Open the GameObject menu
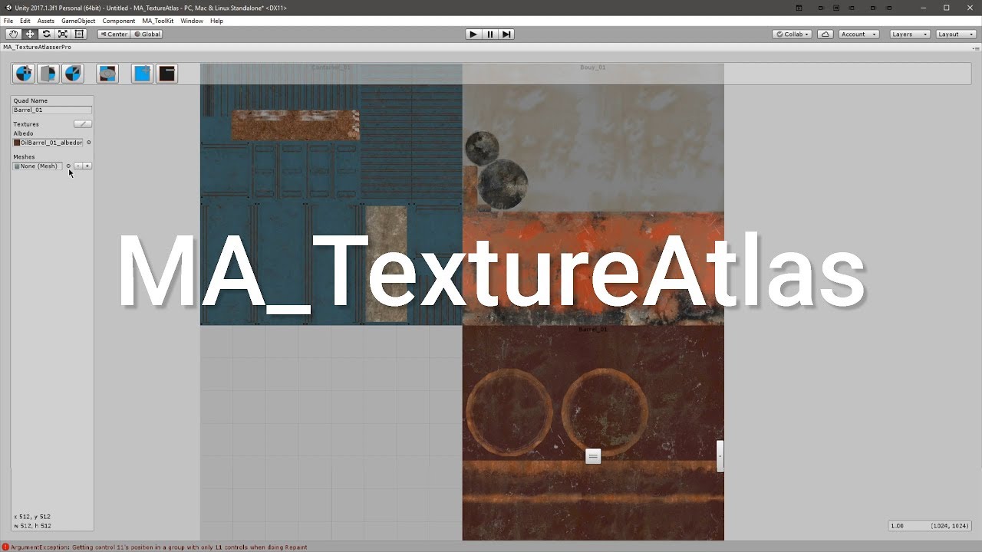This screenshot has height=552, width=982. tap(78, 21)
